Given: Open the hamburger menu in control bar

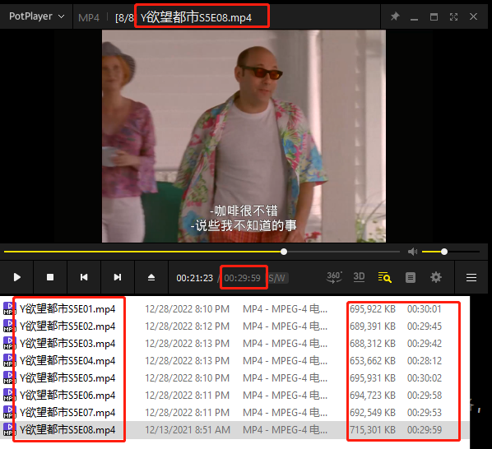Looking at the screenshot, I should coord(471,277).
